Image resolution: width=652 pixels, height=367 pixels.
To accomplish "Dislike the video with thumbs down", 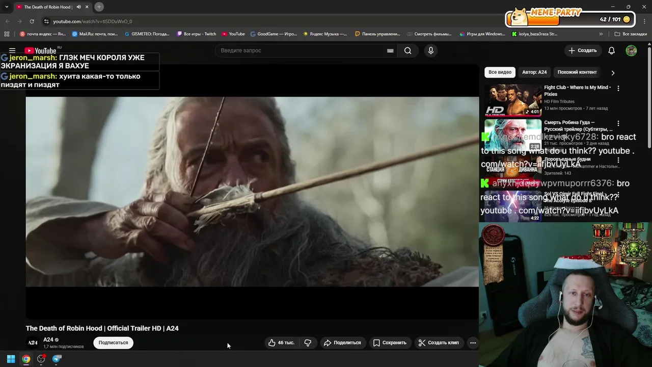I will 308,343.
